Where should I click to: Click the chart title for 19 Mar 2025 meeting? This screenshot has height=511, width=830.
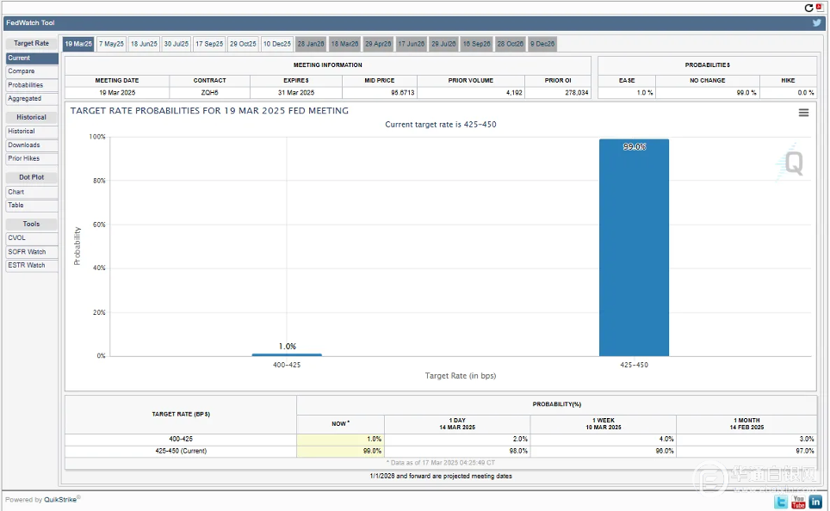click(x=209, y=111)
